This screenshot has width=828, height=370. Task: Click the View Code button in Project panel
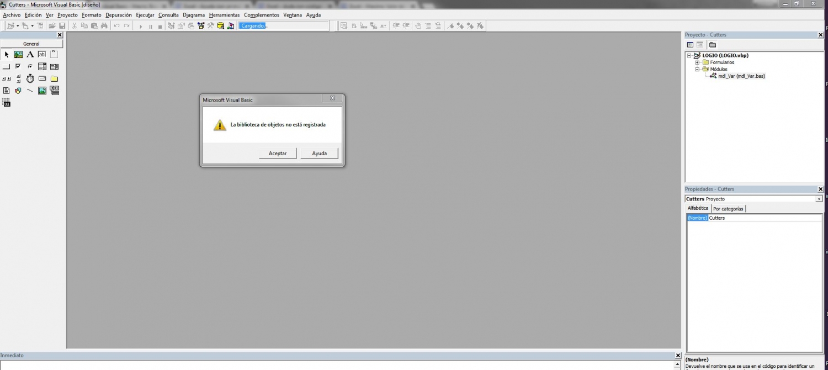(x=690, y=45)
